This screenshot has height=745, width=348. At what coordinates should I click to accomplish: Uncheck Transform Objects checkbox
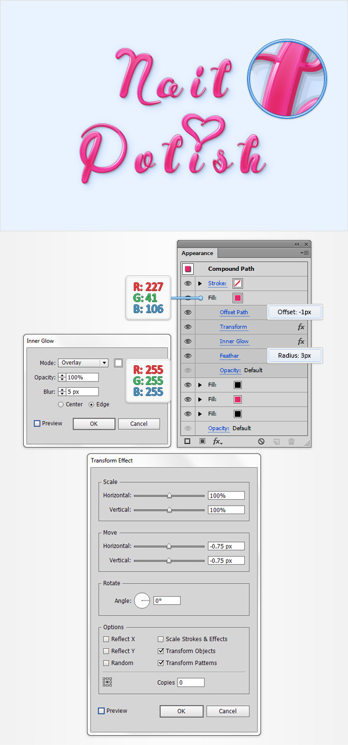tap(161, 651)
